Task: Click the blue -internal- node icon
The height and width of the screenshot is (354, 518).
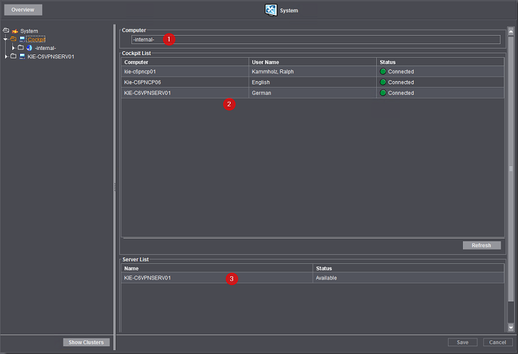Action: pos(29,48)
